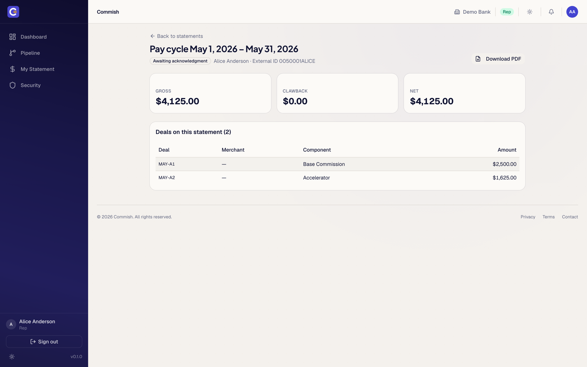
Task: Toggle light theme in top bar
Action: (530, 12)
